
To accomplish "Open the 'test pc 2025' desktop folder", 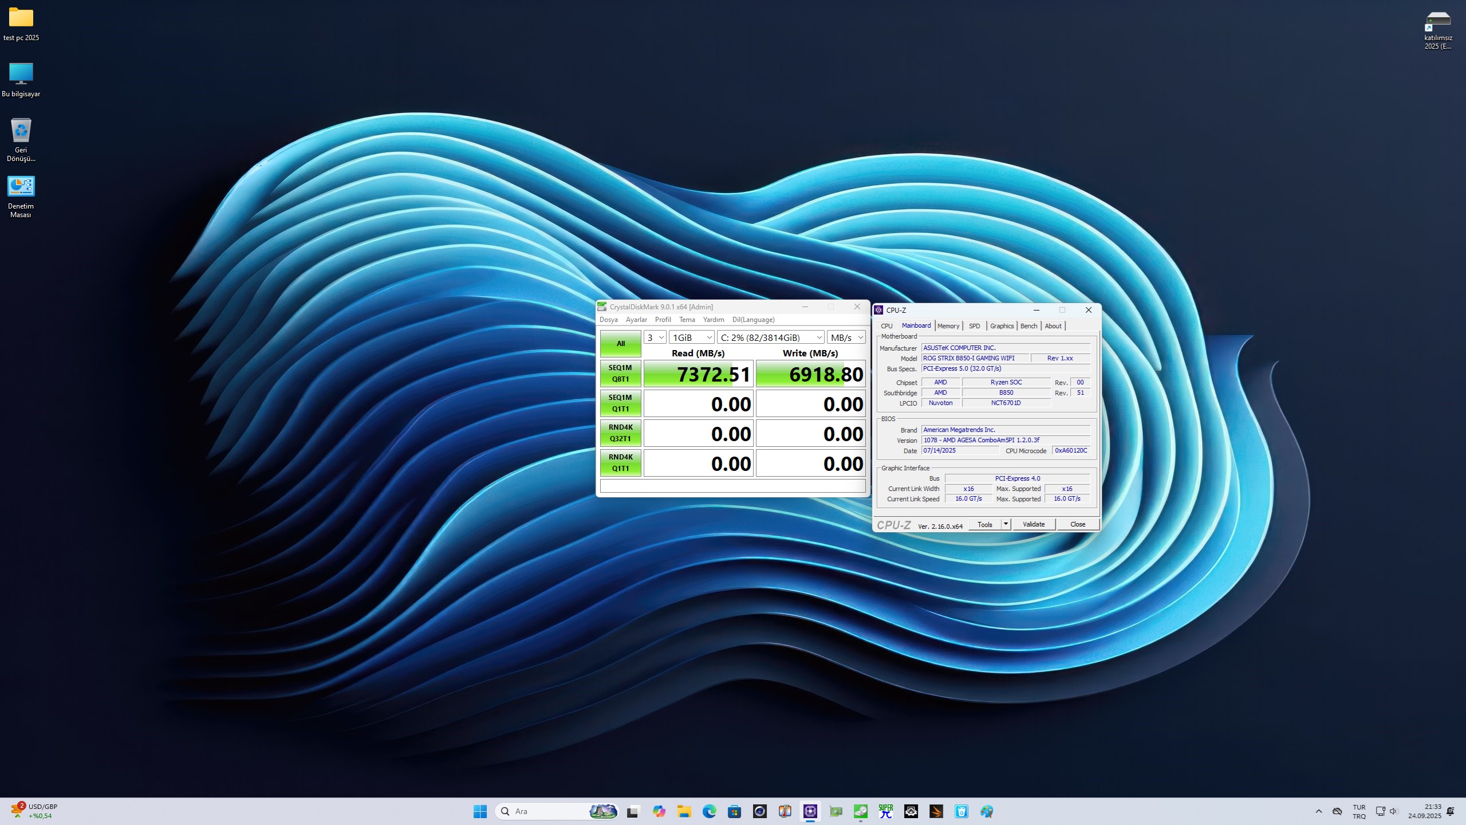I will pyautogui.click(x=21, y=24).
